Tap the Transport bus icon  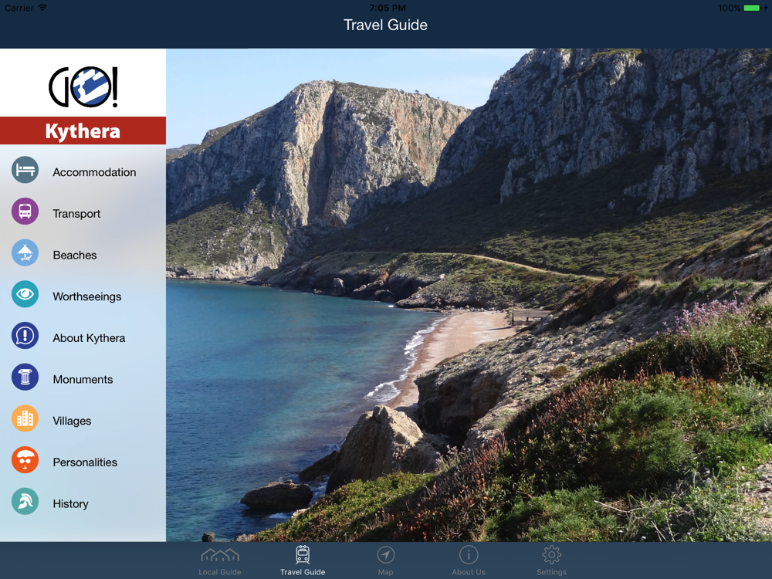(x=25, y=212)
